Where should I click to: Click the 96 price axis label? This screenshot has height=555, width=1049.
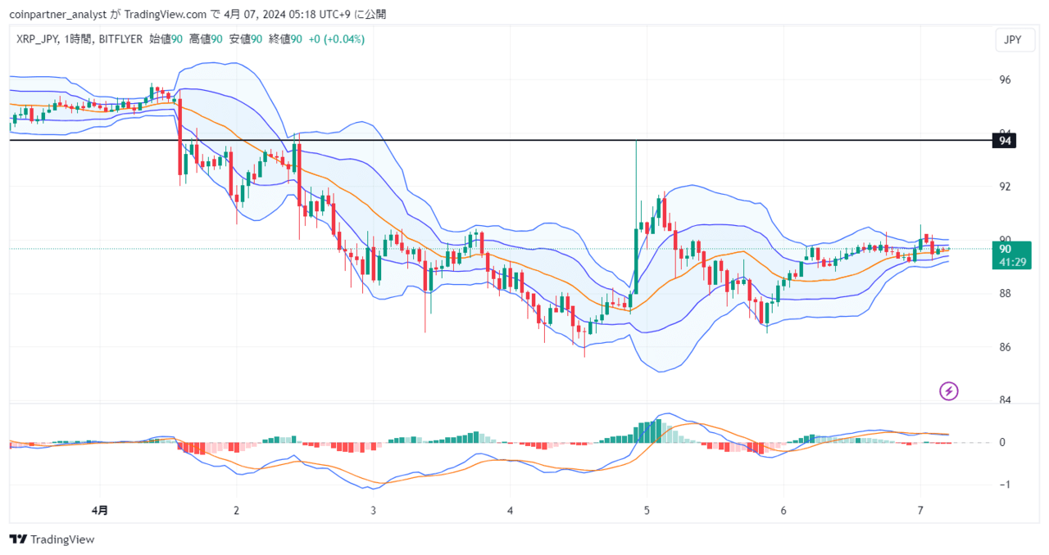point(1006,80)
